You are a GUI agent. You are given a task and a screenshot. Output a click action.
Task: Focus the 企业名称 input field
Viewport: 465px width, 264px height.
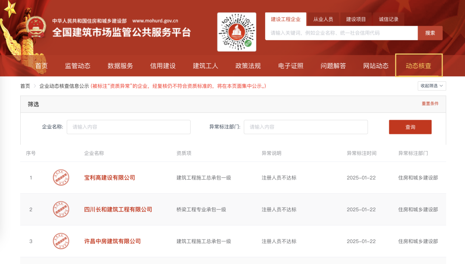pyautogui.click(x=129, y=127)
